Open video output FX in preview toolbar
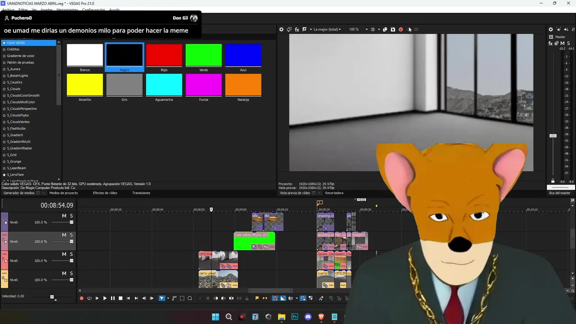Image resolution: width=576 pixels, height=324 pixels. (297, 29)
